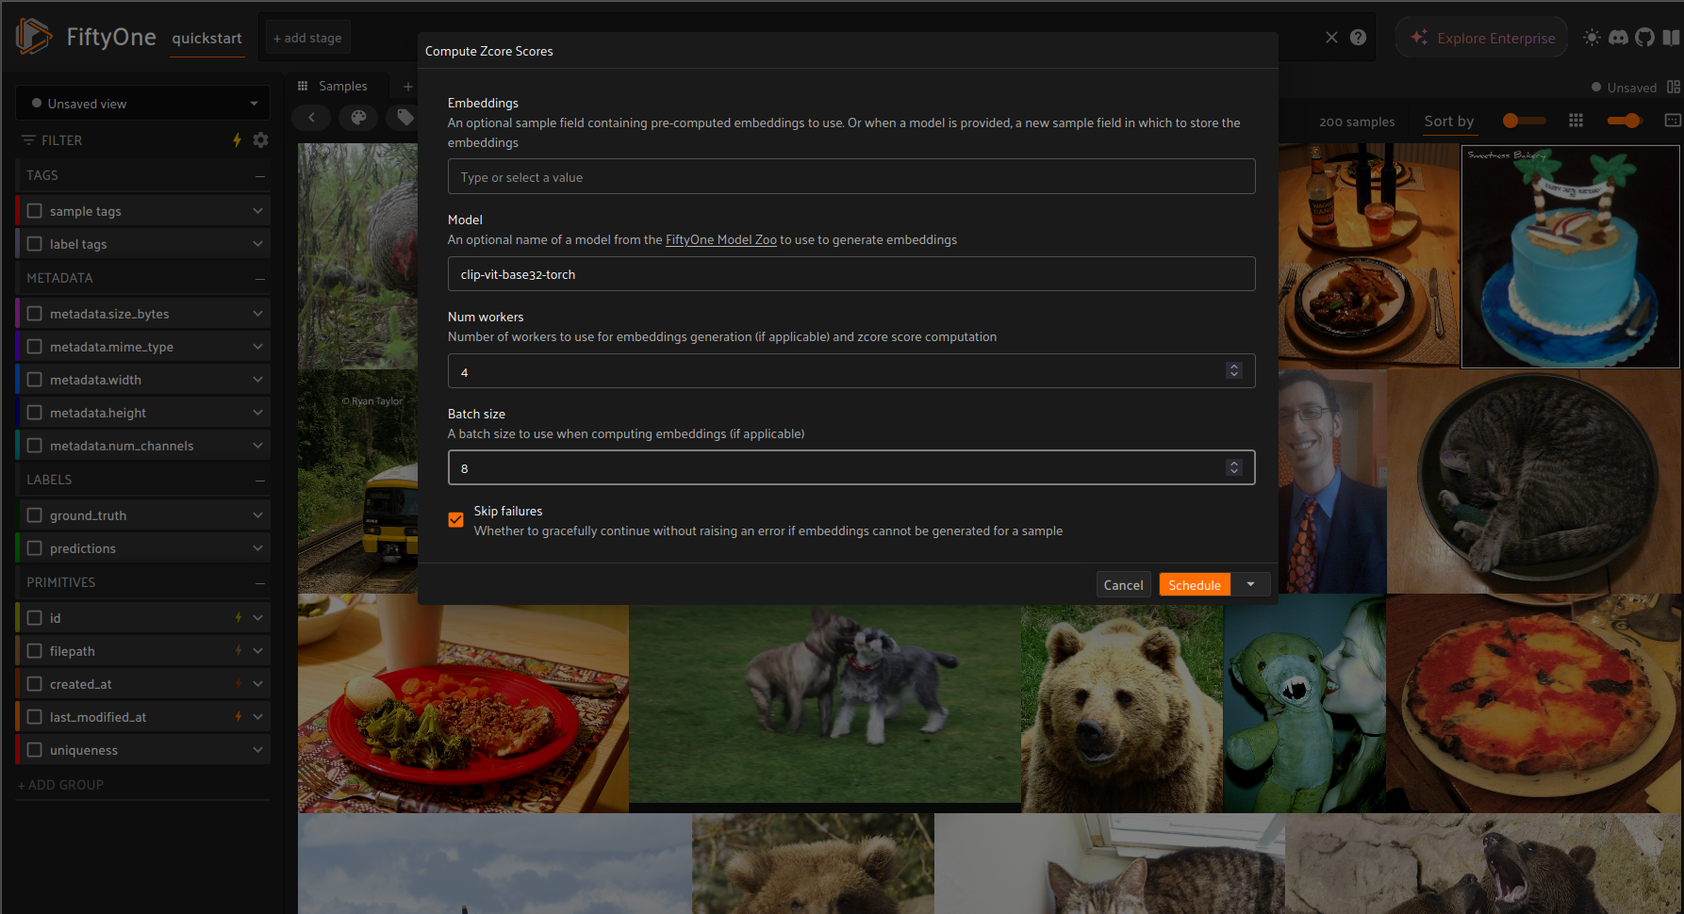The width and height of the screenshot is (1684, 914).
Task: Check the sample tags checkbox
Action: coord(35,211)
